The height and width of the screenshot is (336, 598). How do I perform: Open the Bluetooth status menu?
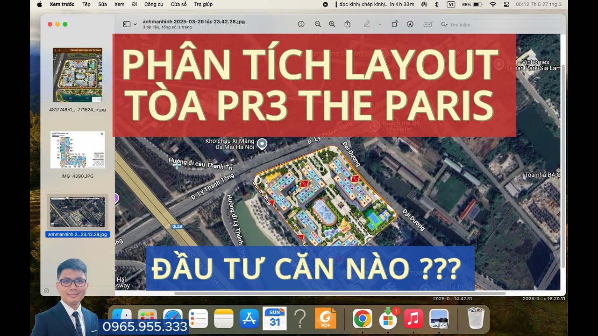click(x=437, y=4)
